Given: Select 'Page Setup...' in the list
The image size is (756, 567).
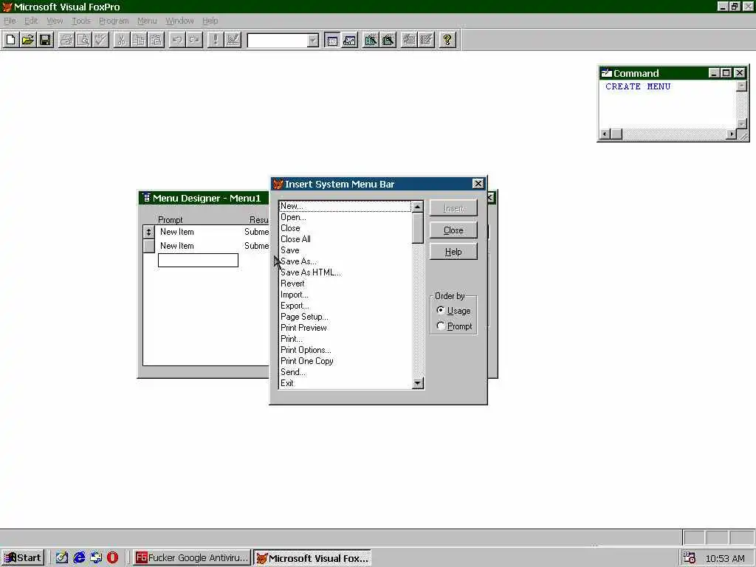Looking at the screenshot, I should point(346,317).
